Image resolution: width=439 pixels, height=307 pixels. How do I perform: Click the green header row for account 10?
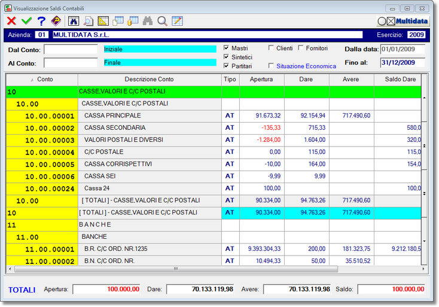click(214, 92)
